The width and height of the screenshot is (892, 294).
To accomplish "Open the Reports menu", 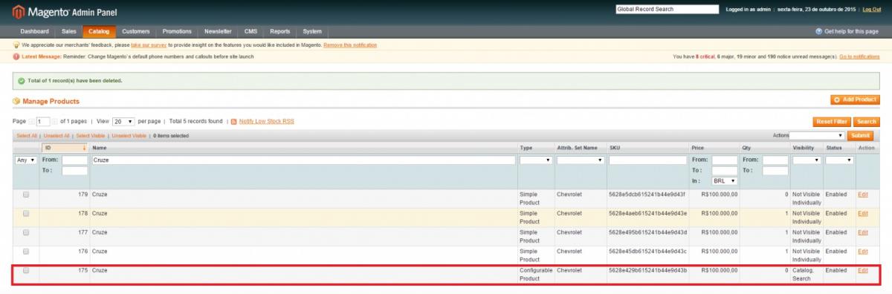I will [280, 31].
